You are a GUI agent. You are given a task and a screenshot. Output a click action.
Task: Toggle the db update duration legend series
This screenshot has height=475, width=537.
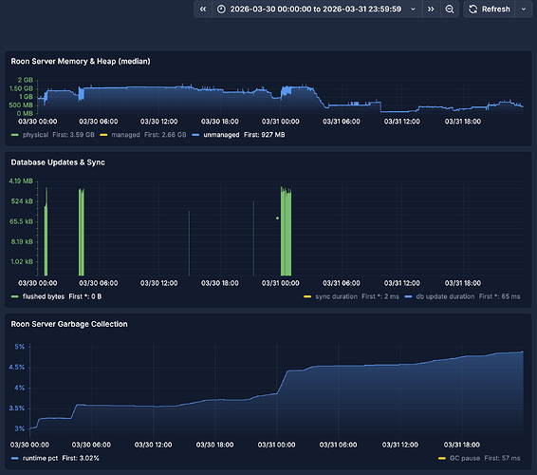[x=445, y=296]
